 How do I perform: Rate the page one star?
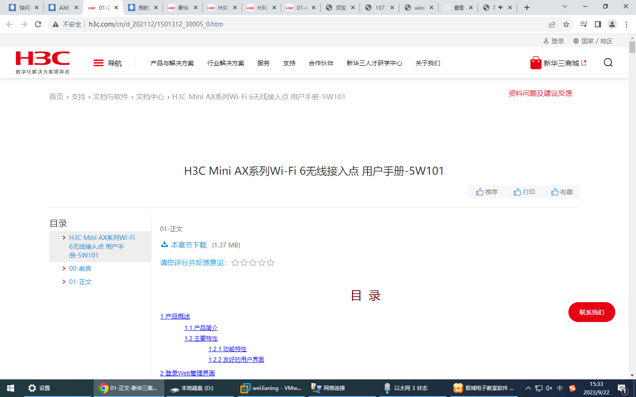[235, 263]
